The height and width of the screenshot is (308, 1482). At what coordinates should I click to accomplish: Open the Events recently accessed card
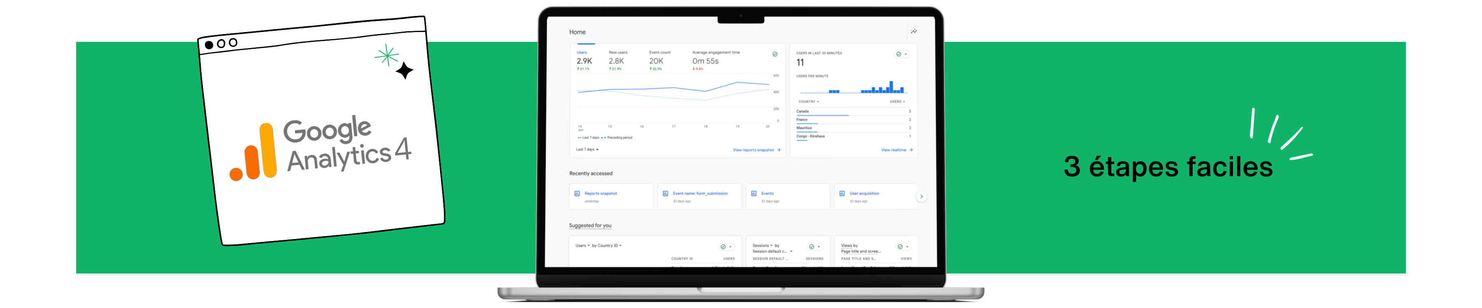(788, 197)
